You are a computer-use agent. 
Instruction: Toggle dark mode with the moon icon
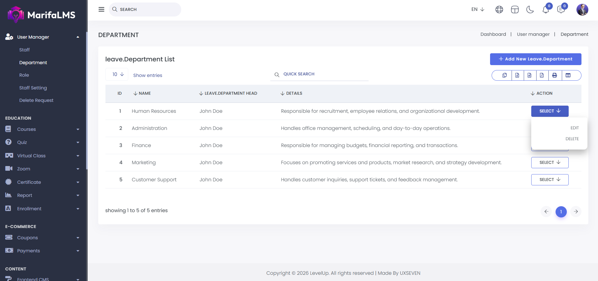530,10
